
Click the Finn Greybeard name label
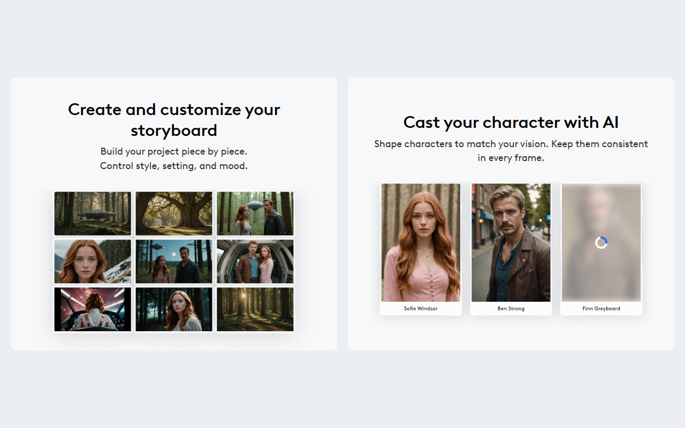(602, 309)
